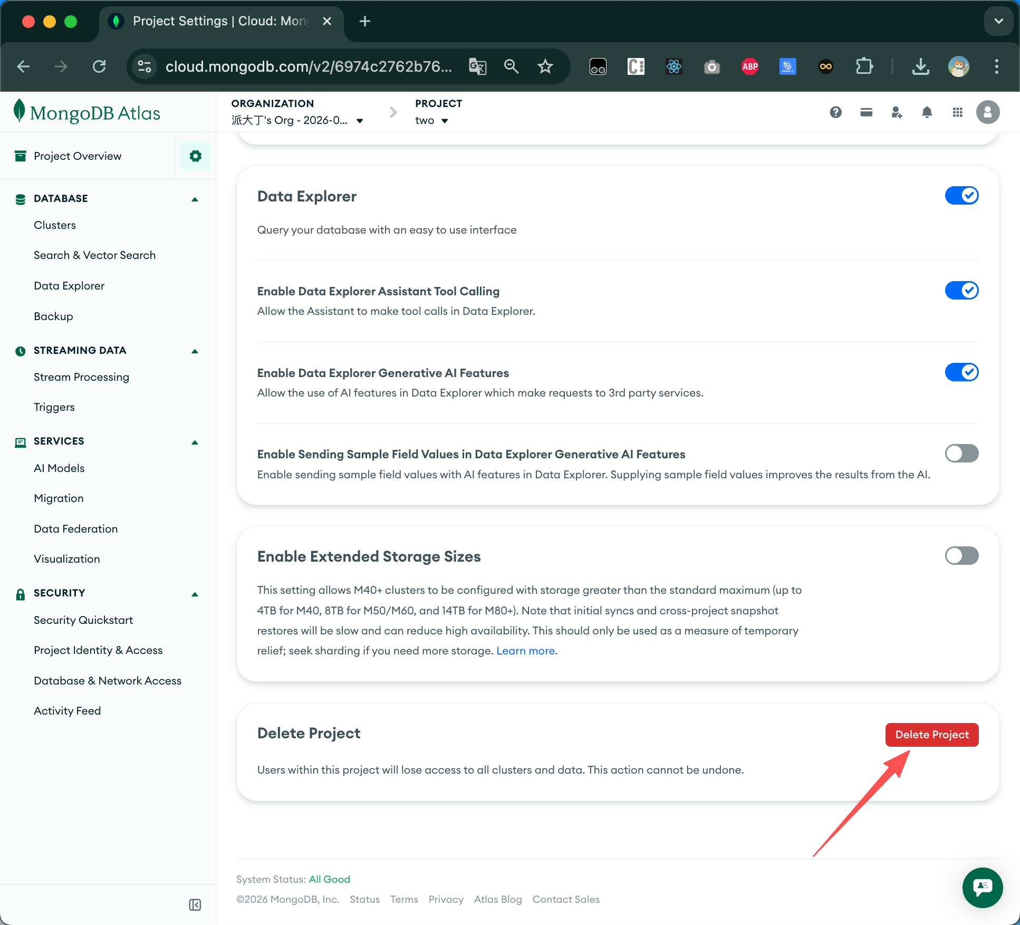This screenshot has height=925, width=1020.
Task: Click the invite user icon
Action: click(897, 112)
